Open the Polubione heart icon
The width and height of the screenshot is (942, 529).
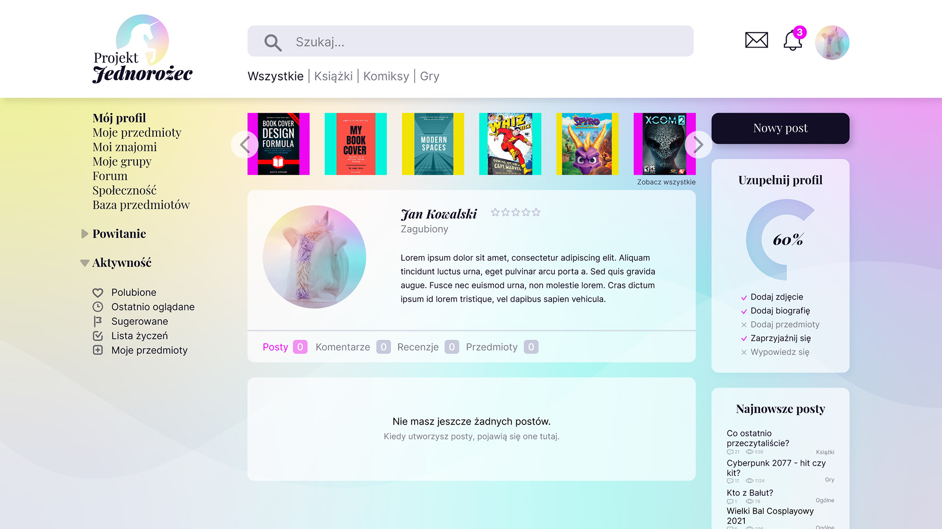pyautogui.click(x=98, y=293)
